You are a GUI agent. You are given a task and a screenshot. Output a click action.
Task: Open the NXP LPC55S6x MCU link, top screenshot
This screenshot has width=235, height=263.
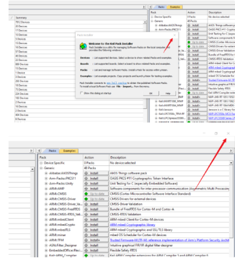[221, 114]
